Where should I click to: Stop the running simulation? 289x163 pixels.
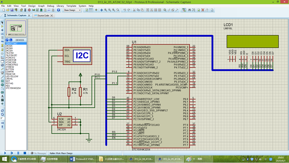(25, 153)
